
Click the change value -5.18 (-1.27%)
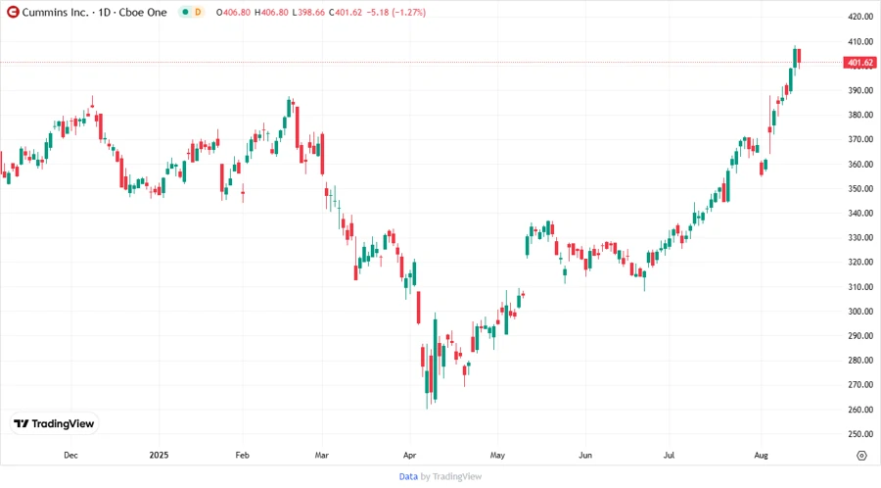click(x=396, y=13)
